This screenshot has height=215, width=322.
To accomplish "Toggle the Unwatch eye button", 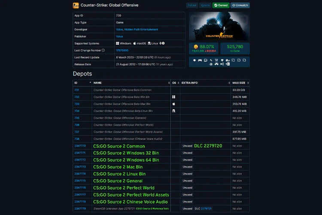I will (x=240, y=5).
